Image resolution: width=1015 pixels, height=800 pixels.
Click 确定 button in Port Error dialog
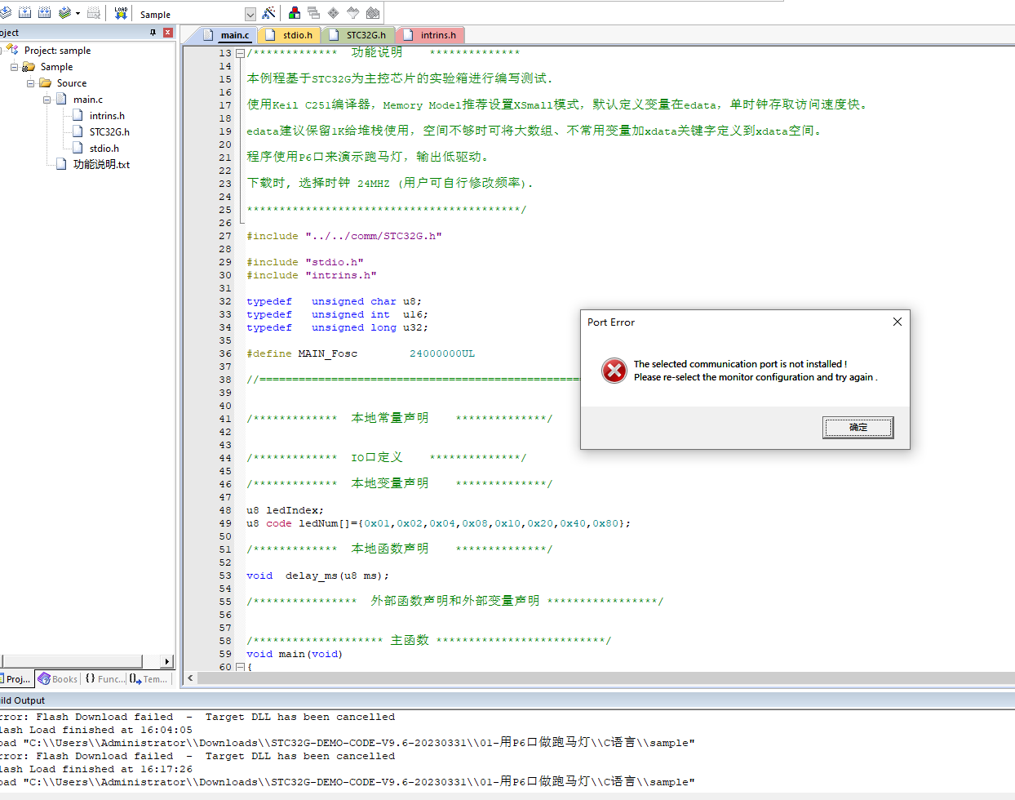(858, 427)
